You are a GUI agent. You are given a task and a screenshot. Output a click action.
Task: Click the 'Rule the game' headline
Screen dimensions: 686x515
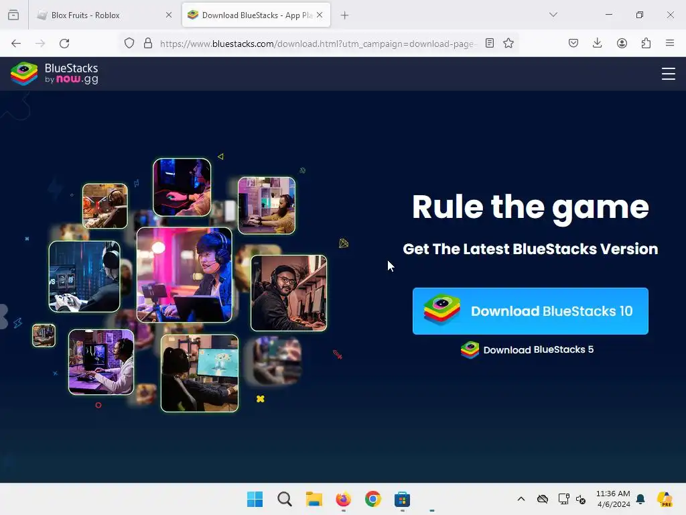click(x=531, y=208)
